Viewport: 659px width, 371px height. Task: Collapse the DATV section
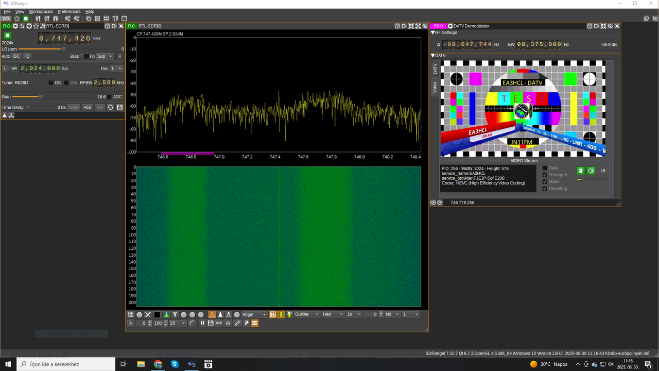pos(433,56)
